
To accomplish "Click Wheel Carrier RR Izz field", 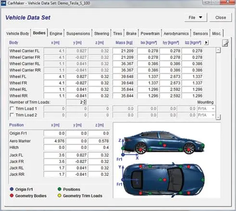I will (x=192, y=70).
